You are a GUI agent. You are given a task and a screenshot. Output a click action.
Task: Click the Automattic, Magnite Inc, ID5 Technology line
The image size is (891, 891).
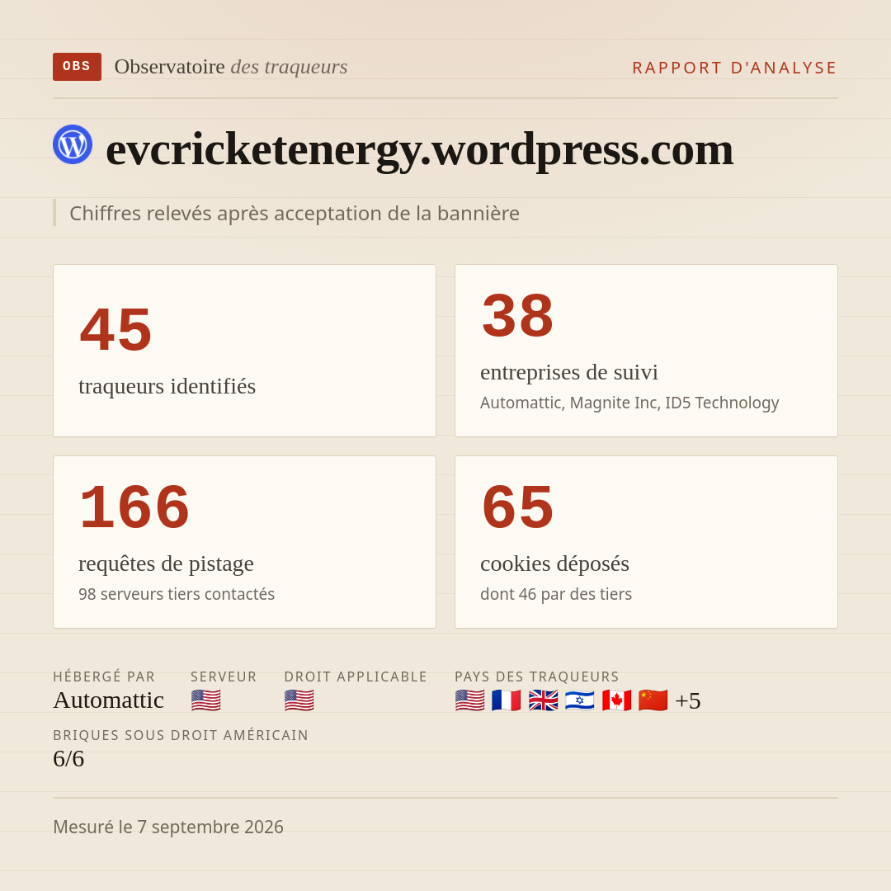629,403
